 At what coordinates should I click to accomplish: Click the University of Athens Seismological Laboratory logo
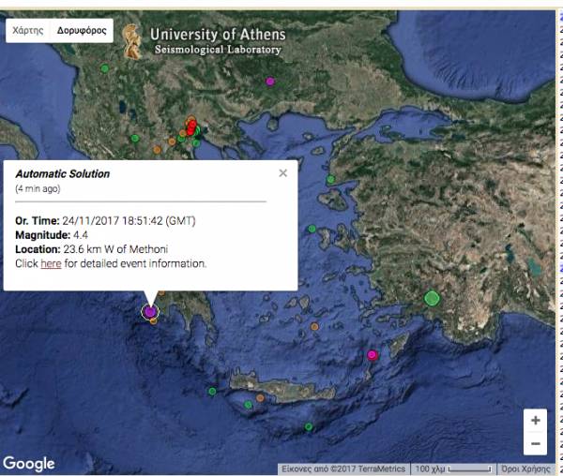click(x=204, y=41)
